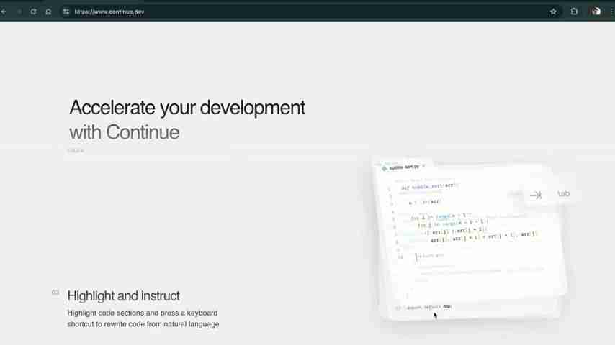Image resolution: width=615 pixels, height=345 pixels.
Task: Click the 'tab' key label in the illustration
Action: coord(564,193)
